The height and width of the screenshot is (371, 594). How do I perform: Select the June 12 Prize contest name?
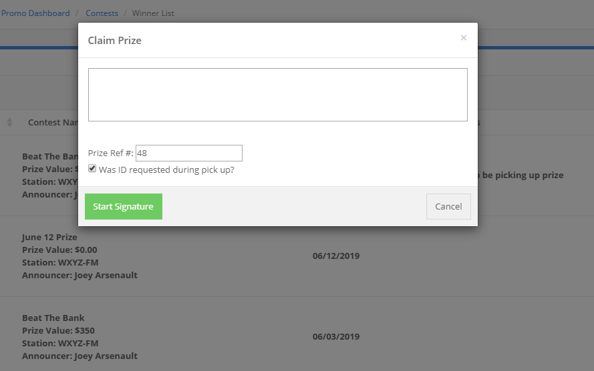point(49,238)
